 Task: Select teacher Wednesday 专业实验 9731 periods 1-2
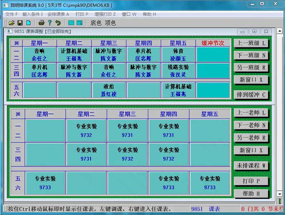coord(127,130)
